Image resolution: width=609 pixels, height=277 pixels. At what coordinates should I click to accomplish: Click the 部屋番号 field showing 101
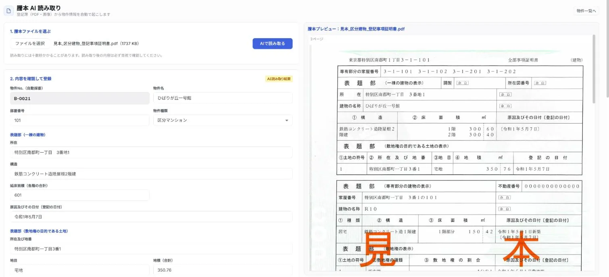pos(80,120)
